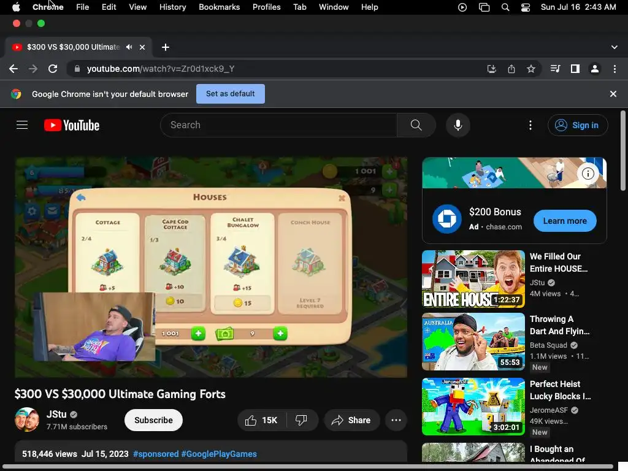Open the Bookmarks menu
This screenshot has width=628, height=471.
coord(219,7)
